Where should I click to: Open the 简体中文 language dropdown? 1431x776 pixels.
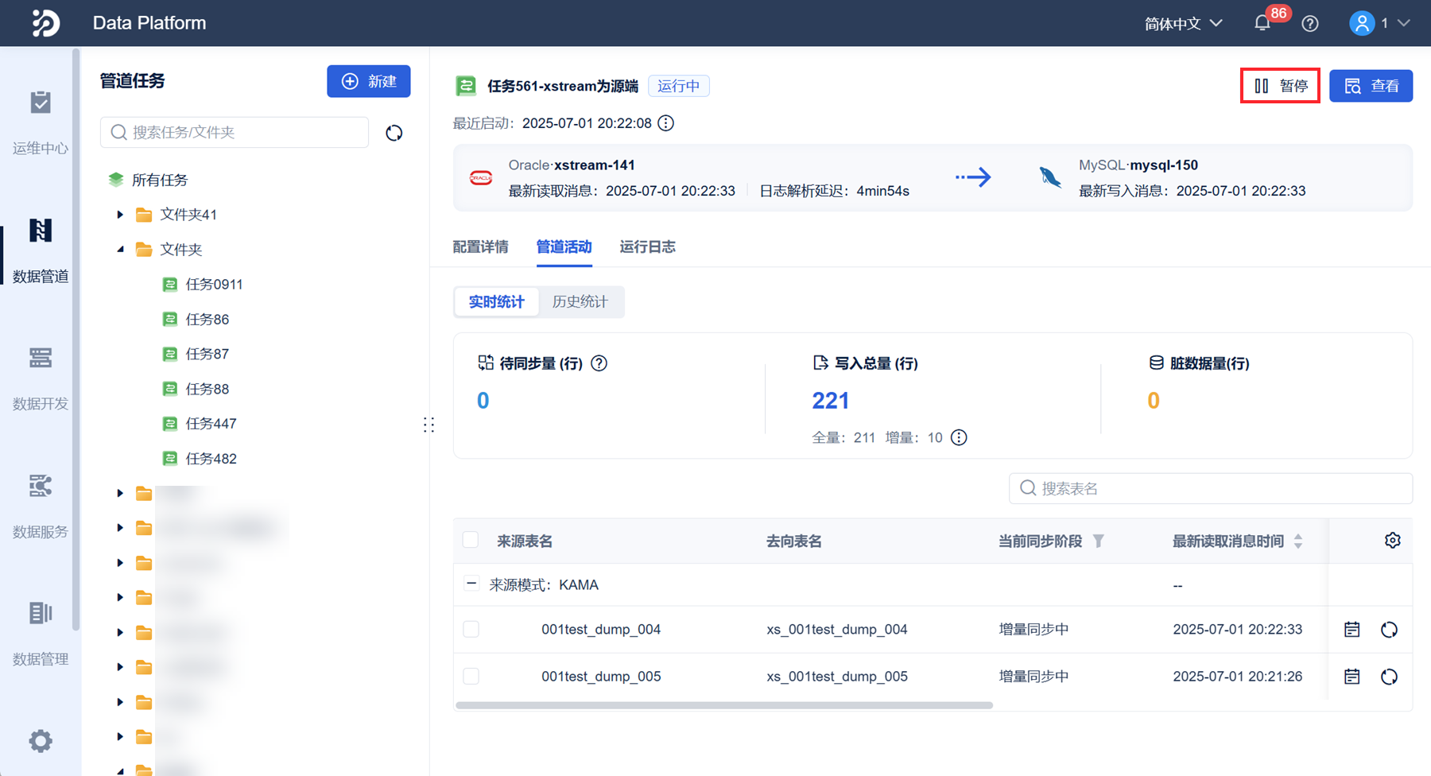(x=1183, y=24)
